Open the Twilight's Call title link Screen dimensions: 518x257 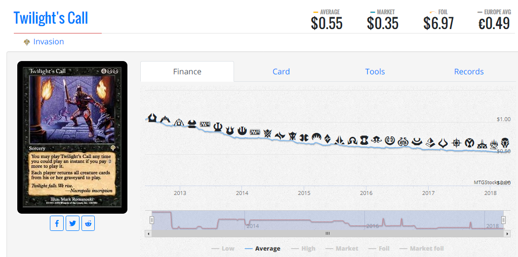51,18
